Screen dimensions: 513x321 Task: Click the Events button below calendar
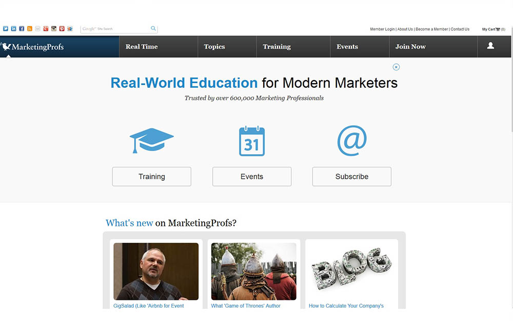[x=252, y=177]
